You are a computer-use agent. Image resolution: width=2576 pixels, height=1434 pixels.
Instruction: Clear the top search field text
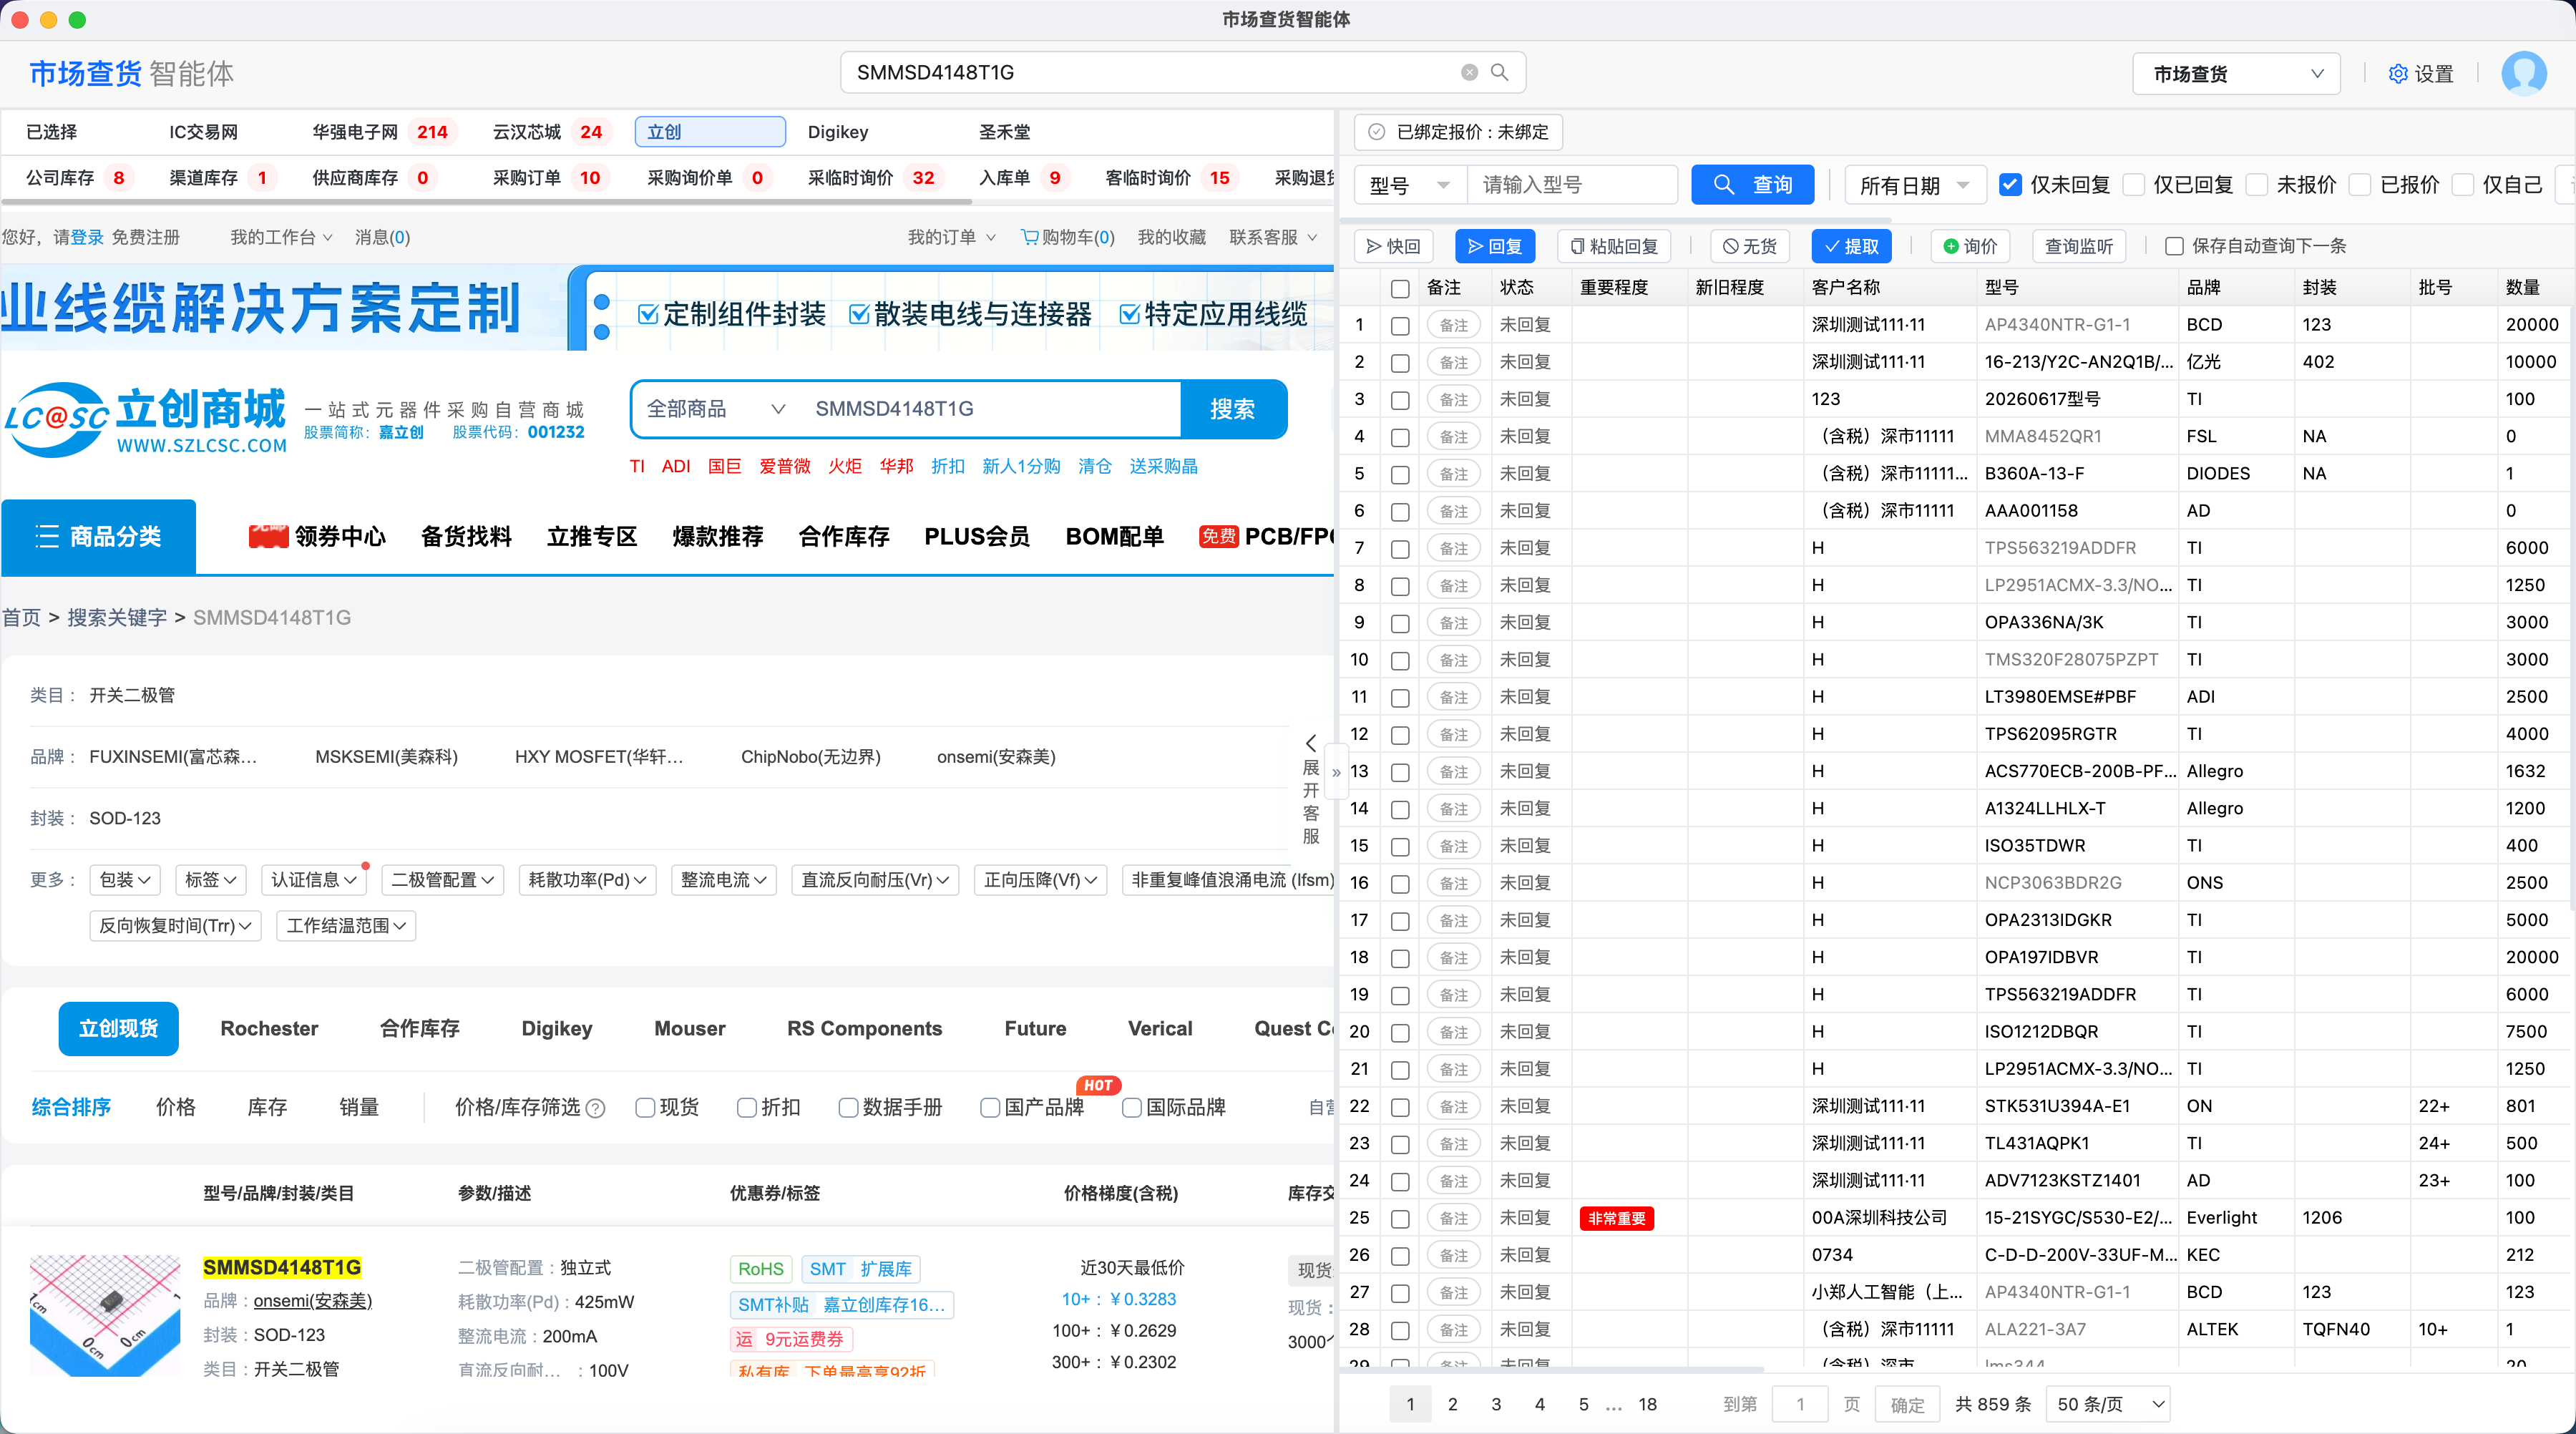[x=1468, y=72]
